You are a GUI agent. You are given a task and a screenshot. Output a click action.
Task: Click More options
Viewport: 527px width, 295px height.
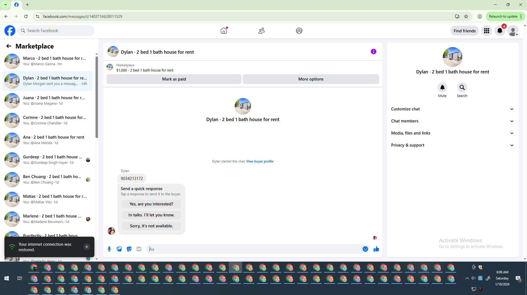coord(311,79)
